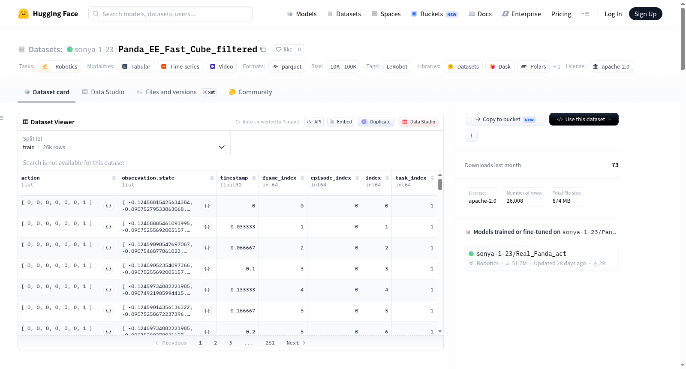
Task: Filter by the Robotics task tag
Action: click(x=60, y=66)
